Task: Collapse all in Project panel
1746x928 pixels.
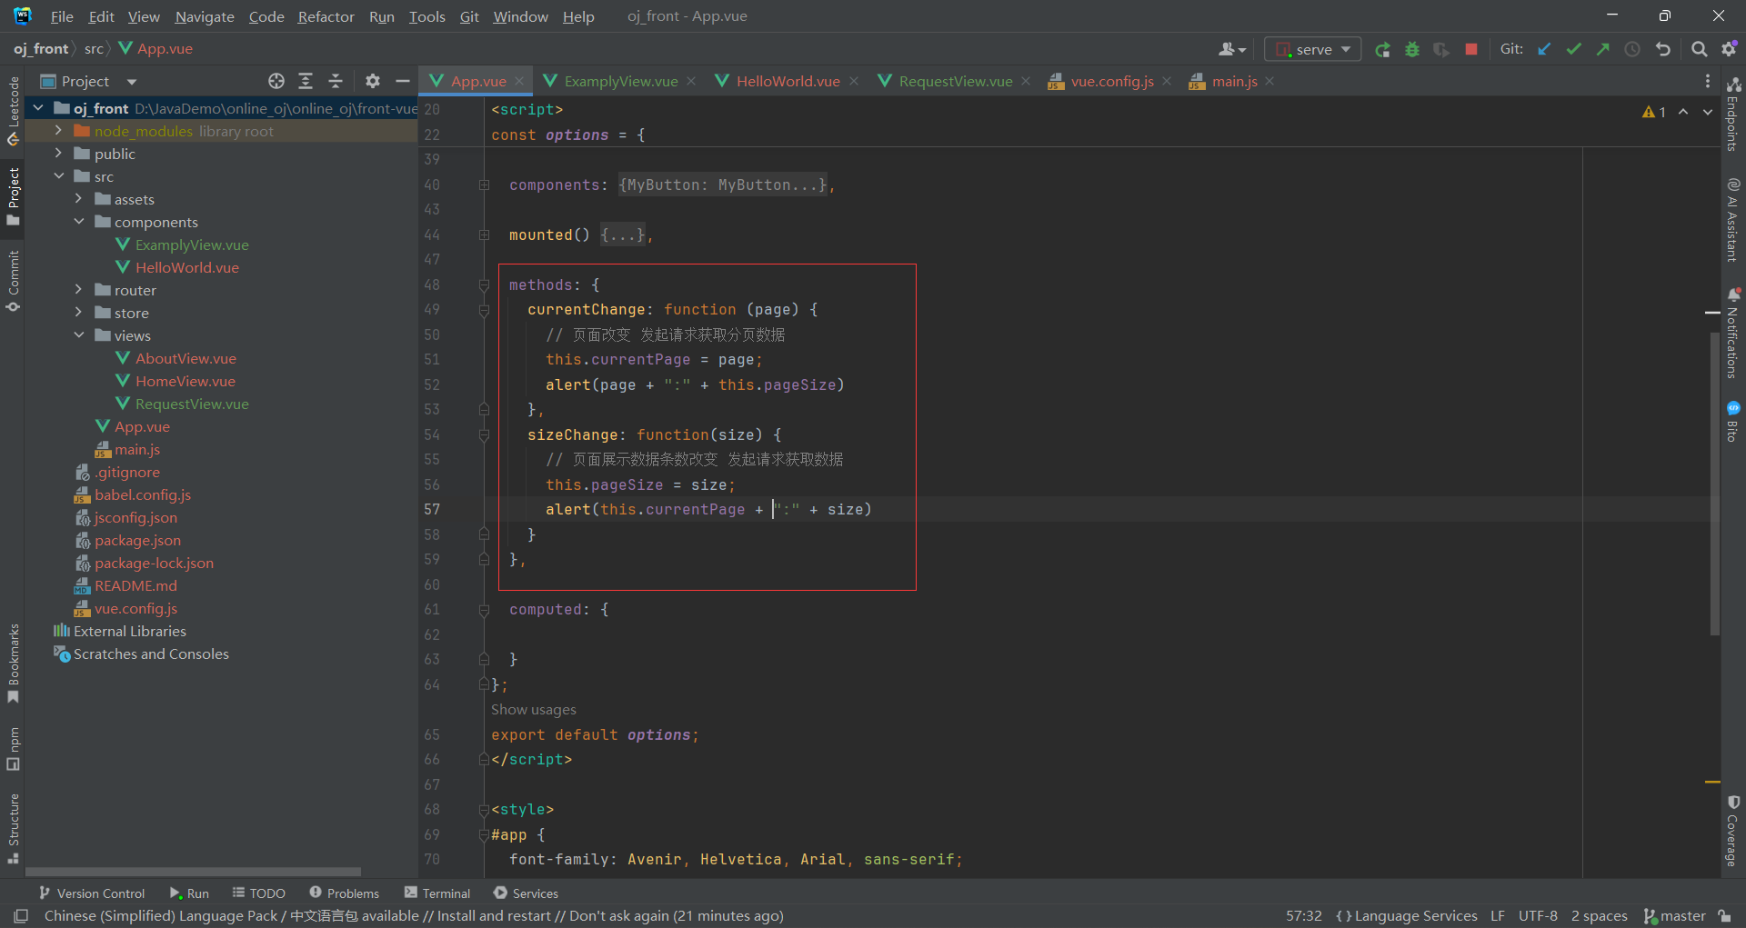Action: (x=335, y=81)
